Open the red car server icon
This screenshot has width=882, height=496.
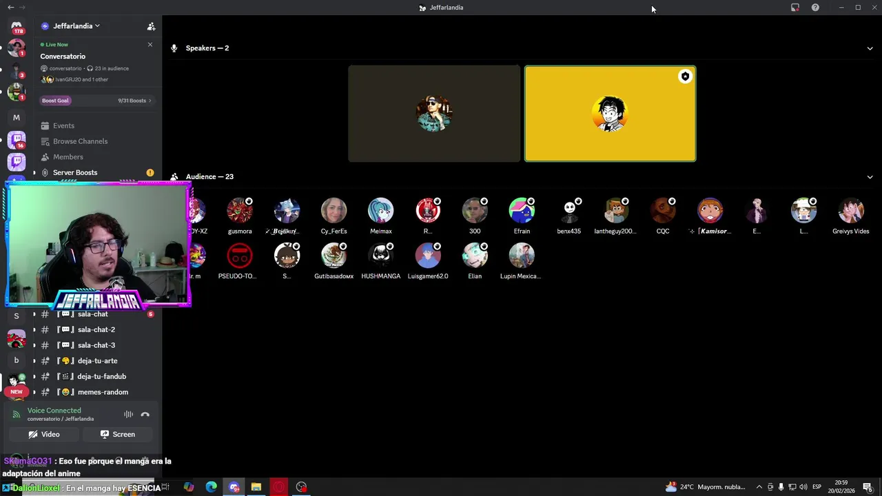click(17, 338)
